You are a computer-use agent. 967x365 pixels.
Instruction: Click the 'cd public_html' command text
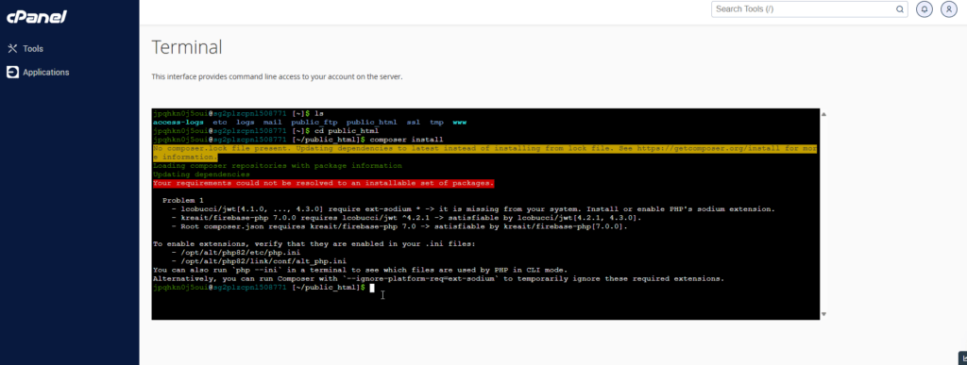tap(348, 131)
